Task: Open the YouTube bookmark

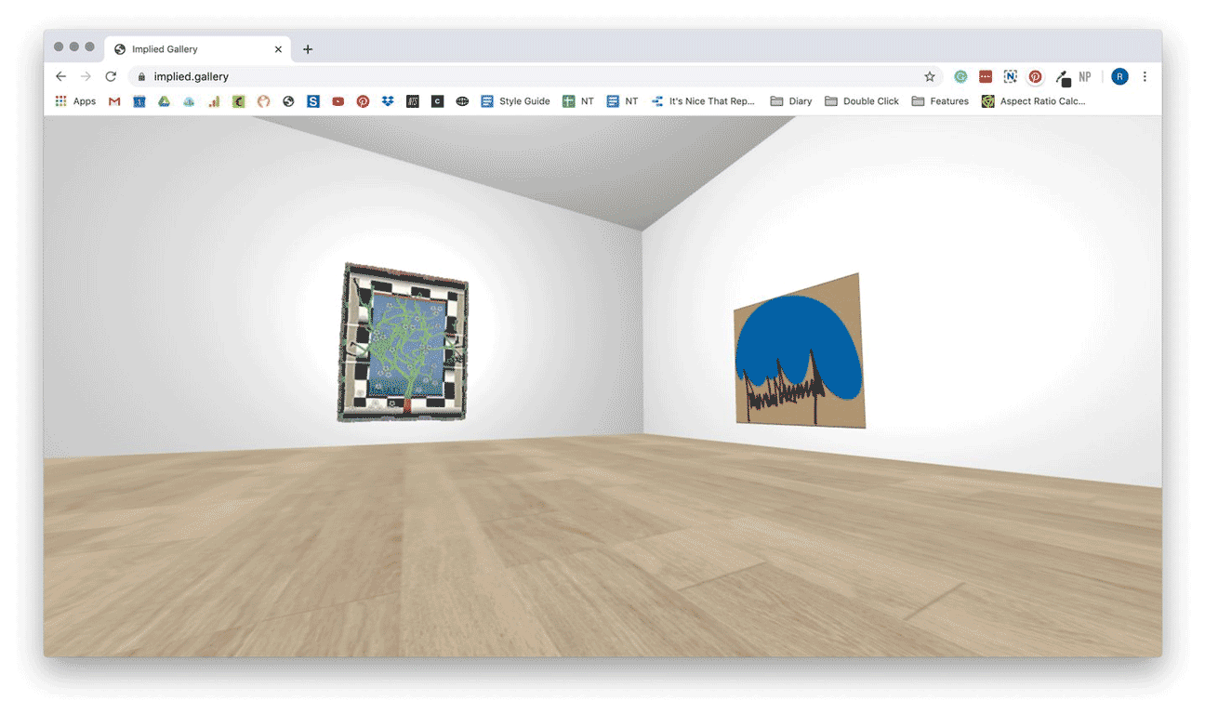Action: pyautogui.click(x=338, y=101)
